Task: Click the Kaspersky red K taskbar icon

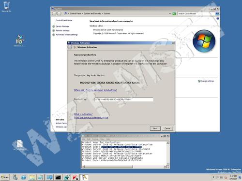Action: [x=75, y=177]
